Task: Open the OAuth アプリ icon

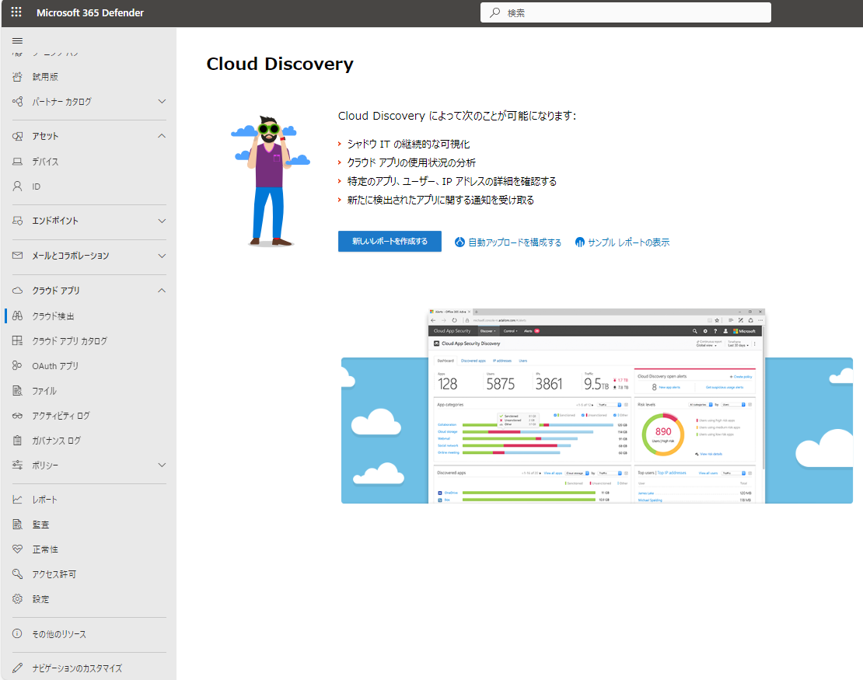Action: (18, 365)
